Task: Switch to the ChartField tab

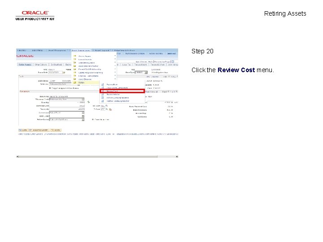Action: (56, 65)
